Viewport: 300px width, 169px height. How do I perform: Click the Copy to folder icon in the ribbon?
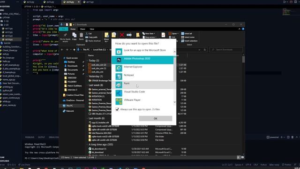[x=114, y=35]
